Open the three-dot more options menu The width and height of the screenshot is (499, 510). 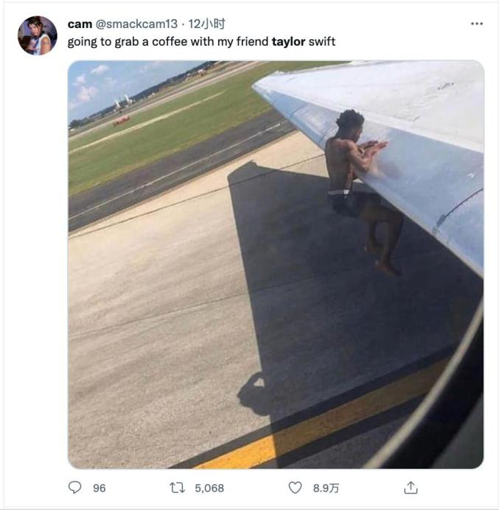[477, 24]
